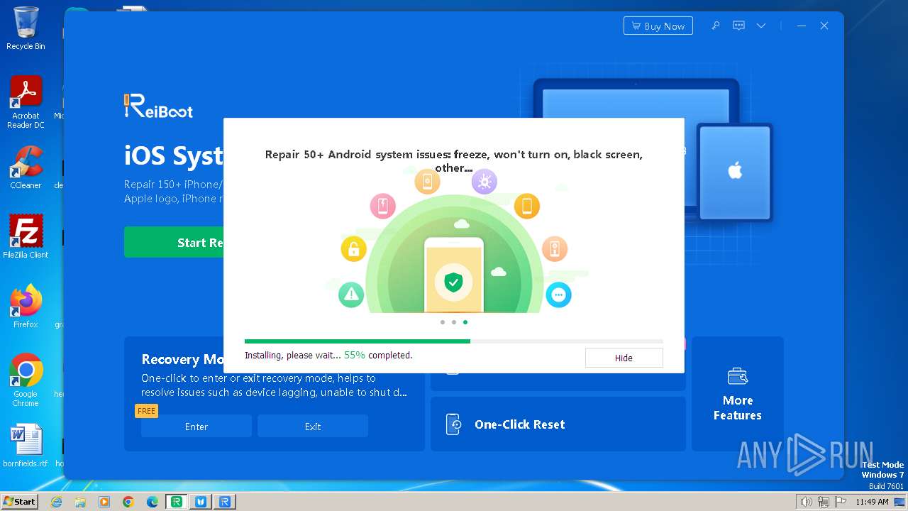This screenshot has width=908, height=511.
Task: Click the Enter recovery mode button
Action: (x=196, y=427)
